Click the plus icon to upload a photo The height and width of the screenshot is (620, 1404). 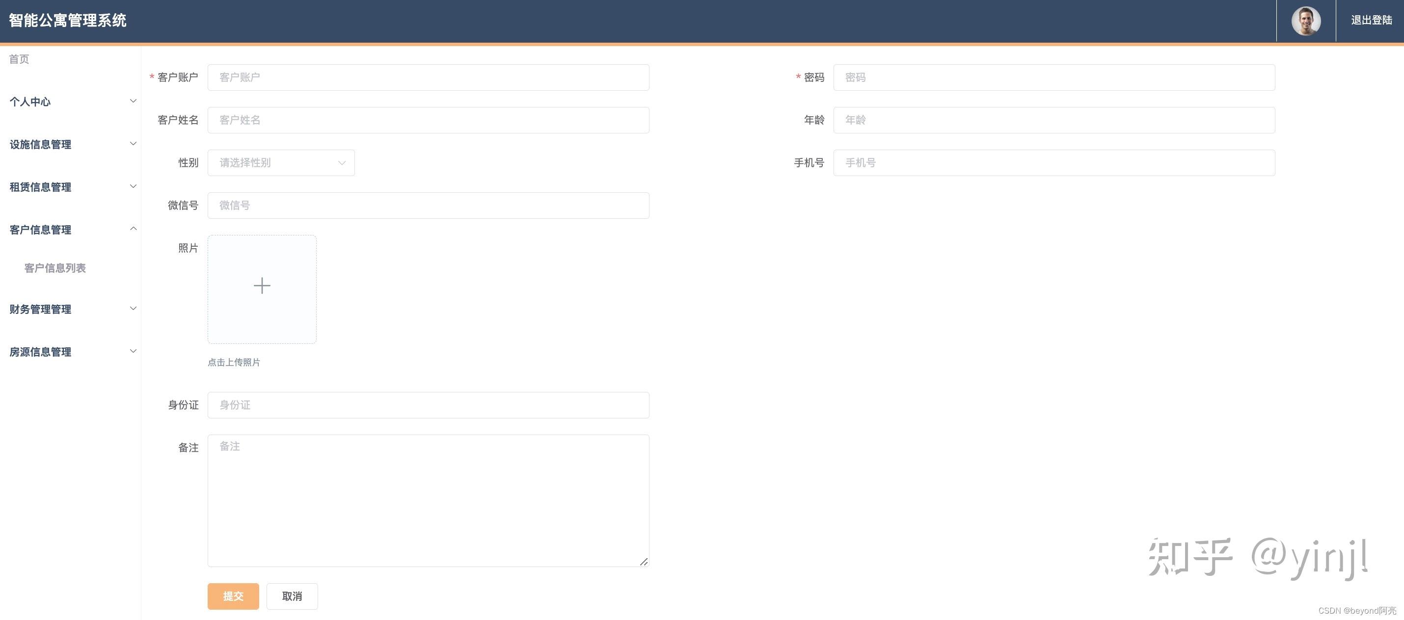tap(262, 285)
